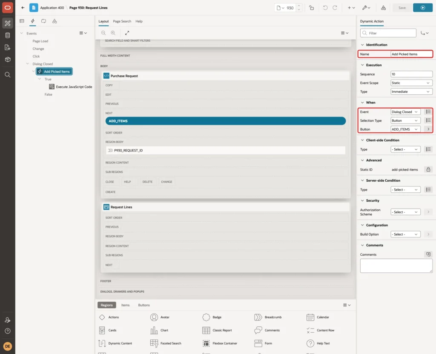
Task: Open the execution Type Immediate dropdown
Action: [x=412, y=91]
